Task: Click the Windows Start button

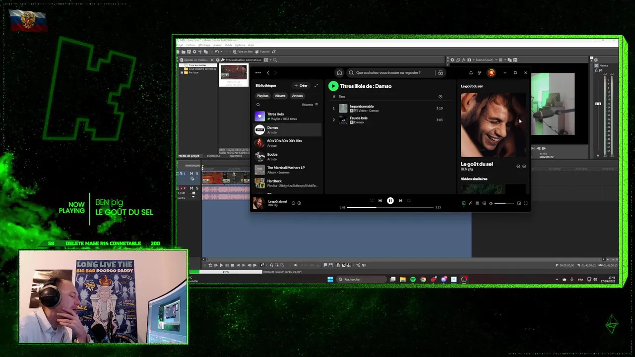Action: point(330,280)
